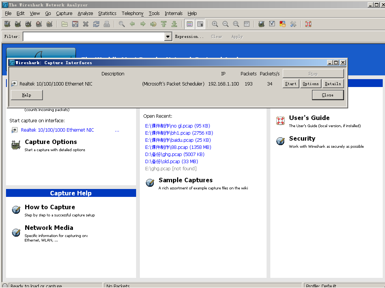Open the Statistics menu
Image resolution: width=385 pixels, height=288 pixels.
tap(107, 13)
